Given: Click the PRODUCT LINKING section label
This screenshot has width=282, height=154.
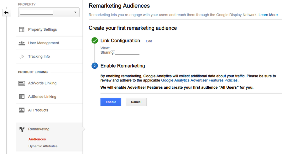Looking at the screenshot, I should click(33, 72).
